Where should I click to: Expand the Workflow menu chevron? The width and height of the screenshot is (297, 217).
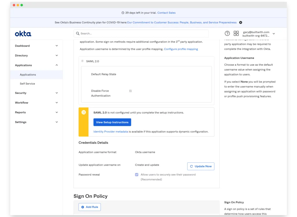[57, 103]
